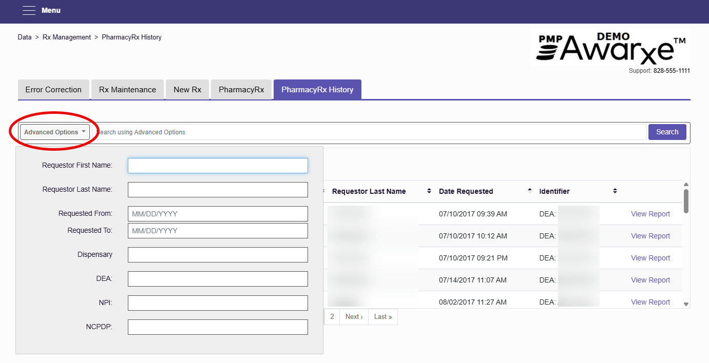Go to page 2 of results
This screenshot has width=709, height=363.
(x=332, y=317)
